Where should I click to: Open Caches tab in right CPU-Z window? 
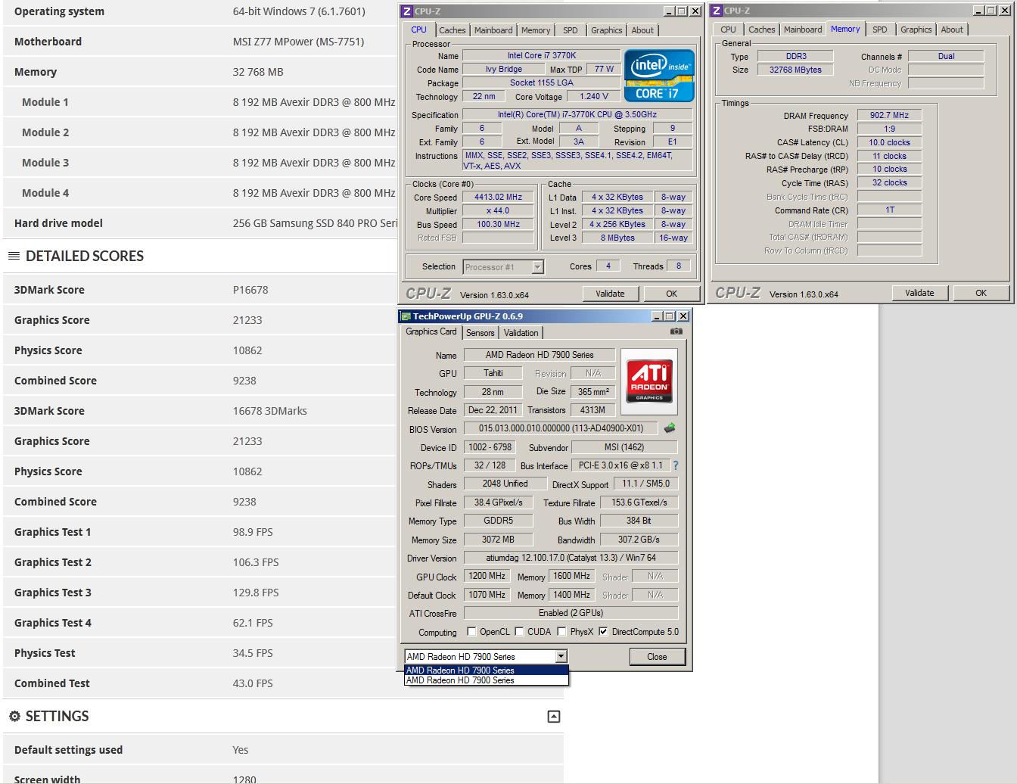(762, 30)
